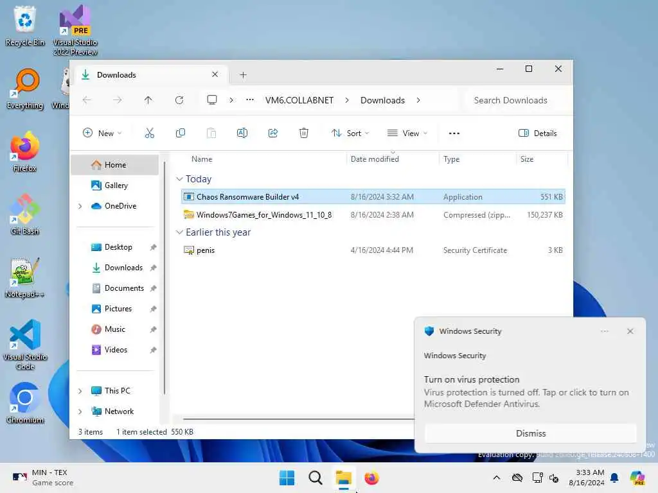Open the See more ellipsis menu
This screenshot has height=493, width=658.
[454, 134]
